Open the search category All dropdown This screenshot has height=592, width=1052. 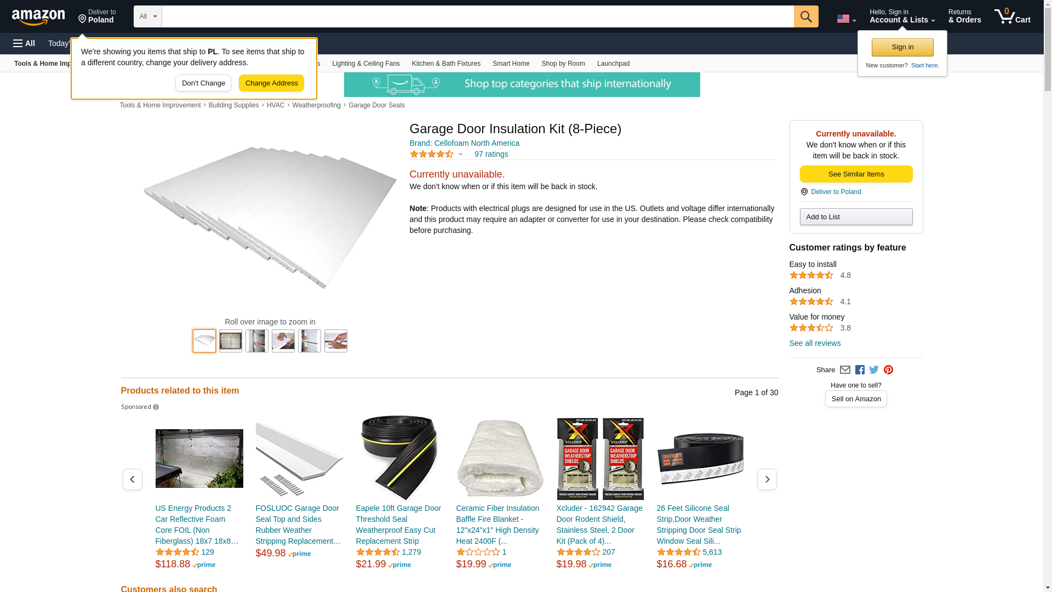[x=148, y=16]
